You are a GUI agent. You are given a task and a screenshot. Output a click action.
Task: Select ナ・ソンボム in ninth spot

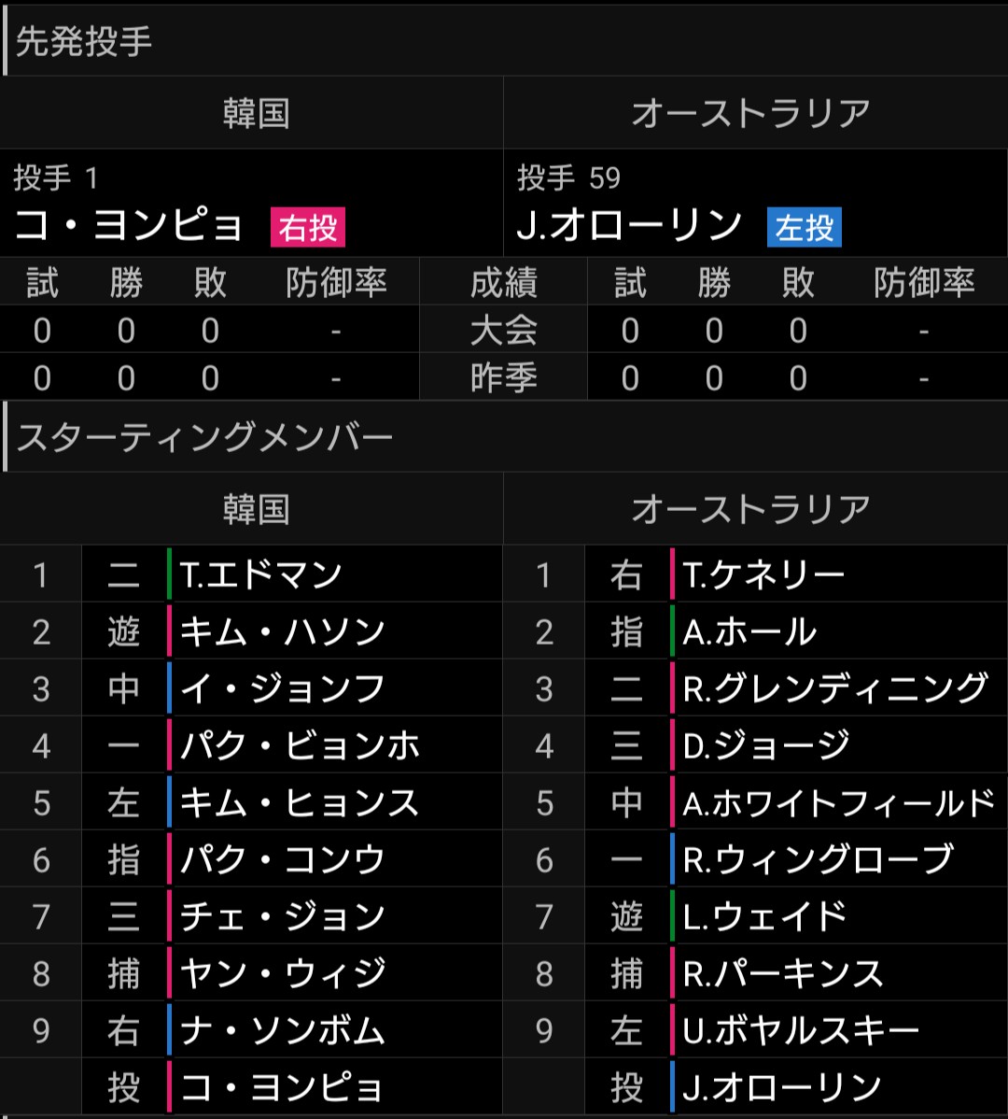pyautogui.click(x=282, y=1030)
